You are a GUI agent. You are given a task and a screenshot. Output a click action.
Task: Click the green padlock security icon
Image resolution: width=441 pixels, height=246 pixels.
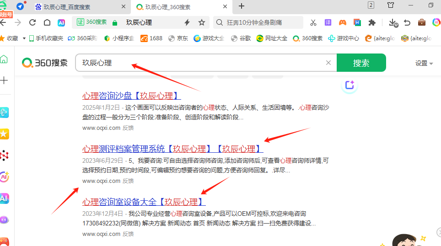click(x=115, y=23)
